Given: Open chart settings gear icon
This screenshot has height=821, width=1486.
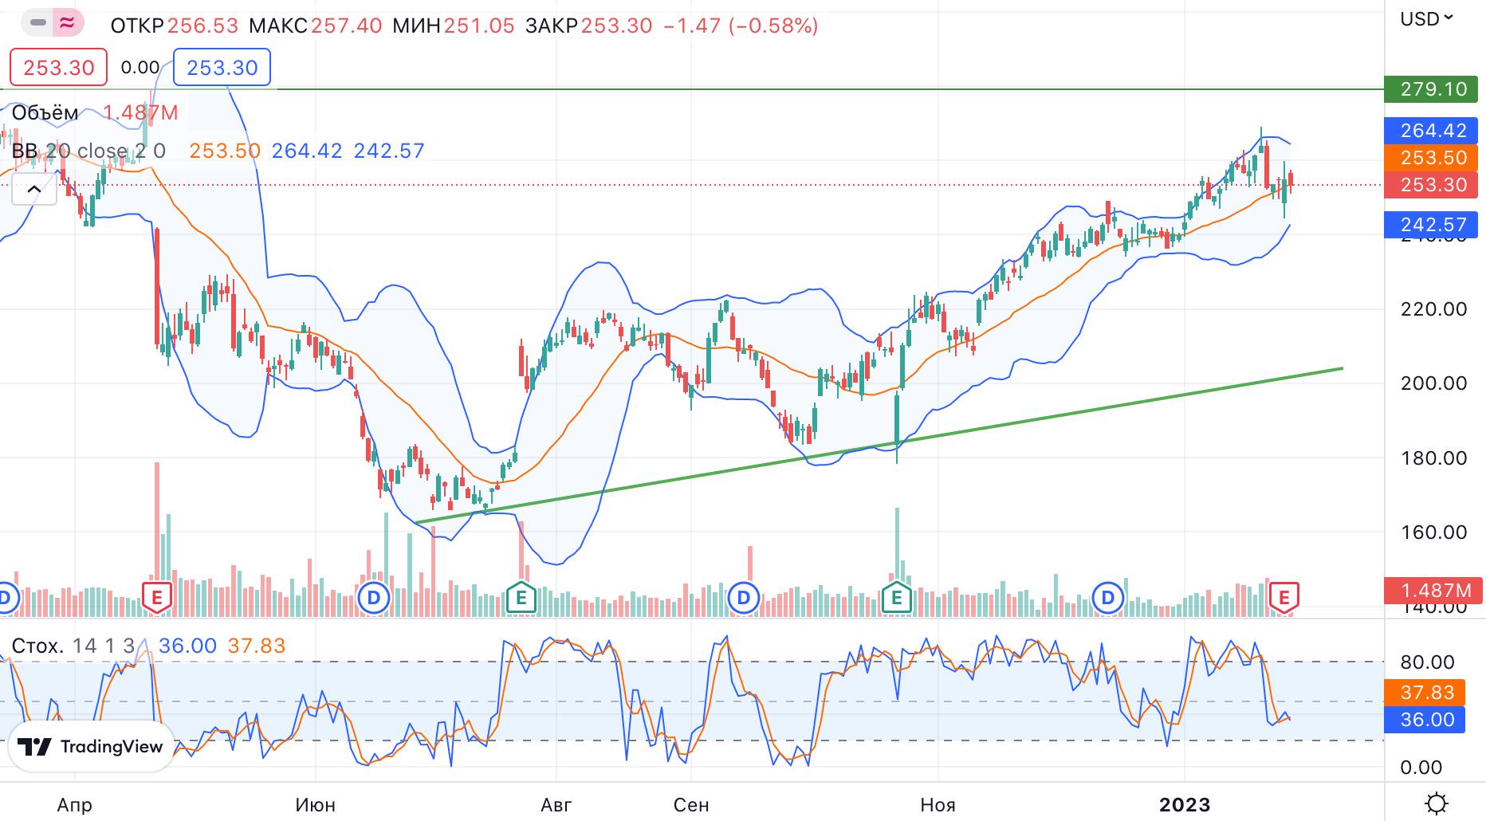Looking at the screenshot, I should [1437, 802].
